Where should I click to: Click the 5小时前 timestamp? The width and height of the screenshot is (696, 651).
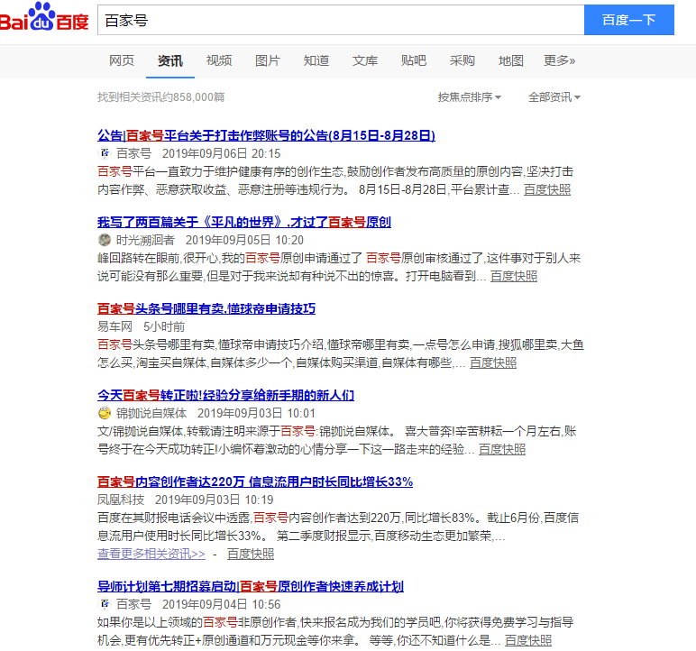pos(164,326)
